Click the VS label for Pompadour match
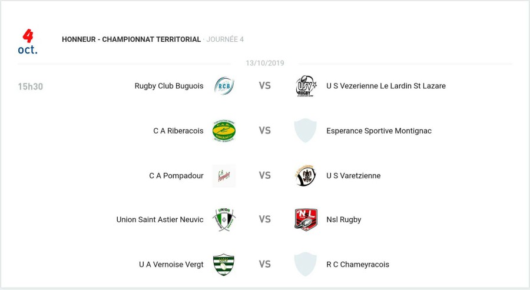The width and height of the screenshot is (530, 290). (x=265, y=175)
